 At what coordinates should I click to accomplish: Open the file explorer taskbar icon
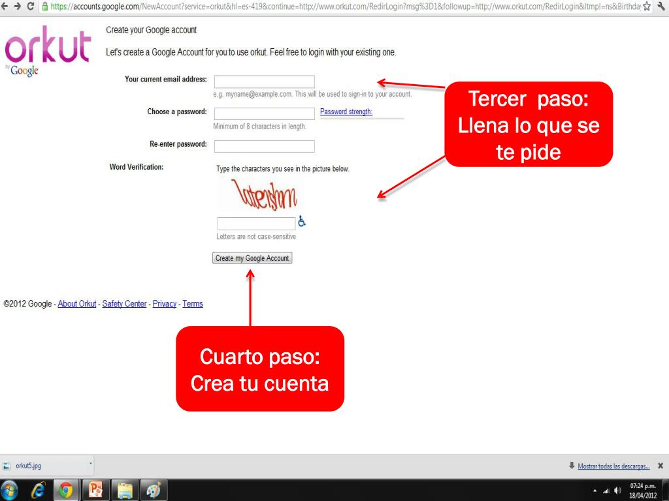(125, 491)
